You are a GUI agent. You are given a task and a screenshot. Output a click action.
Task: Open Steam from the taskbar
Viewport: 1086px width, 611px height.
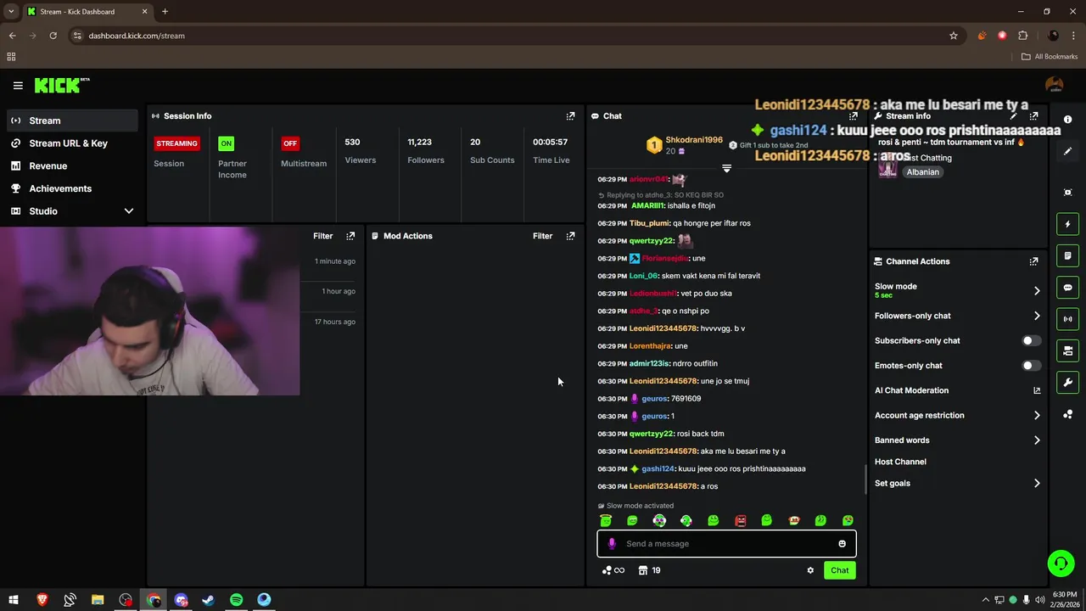208,600
